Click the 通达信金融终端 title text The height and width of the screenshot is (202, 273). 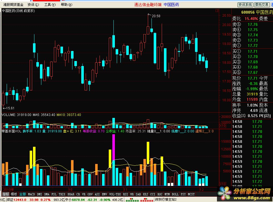[x=148, y=5]
